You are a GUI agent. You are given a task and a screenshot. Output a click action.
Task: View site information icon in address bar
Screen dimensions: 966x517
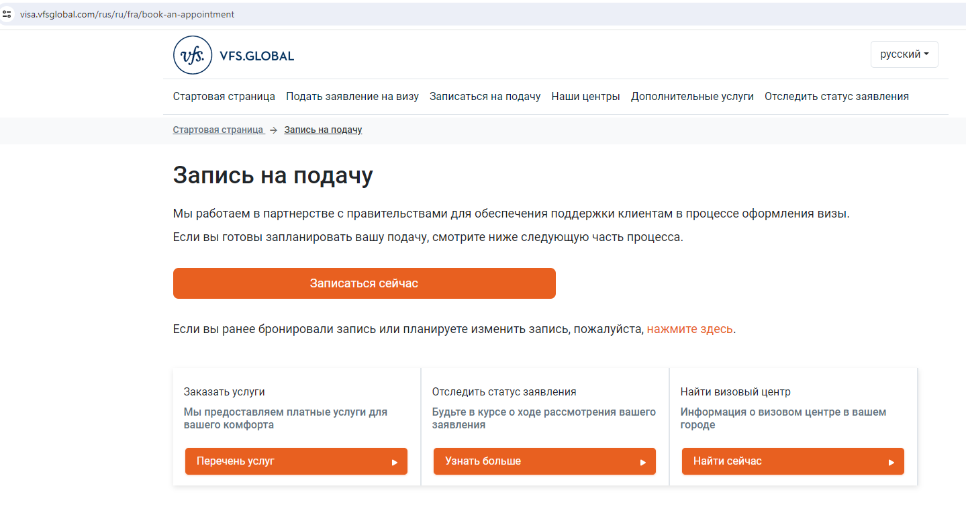point(7,13)
